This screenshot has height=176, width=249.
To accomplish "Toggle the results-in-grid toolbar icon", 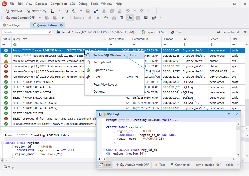I will click(130, 18).
